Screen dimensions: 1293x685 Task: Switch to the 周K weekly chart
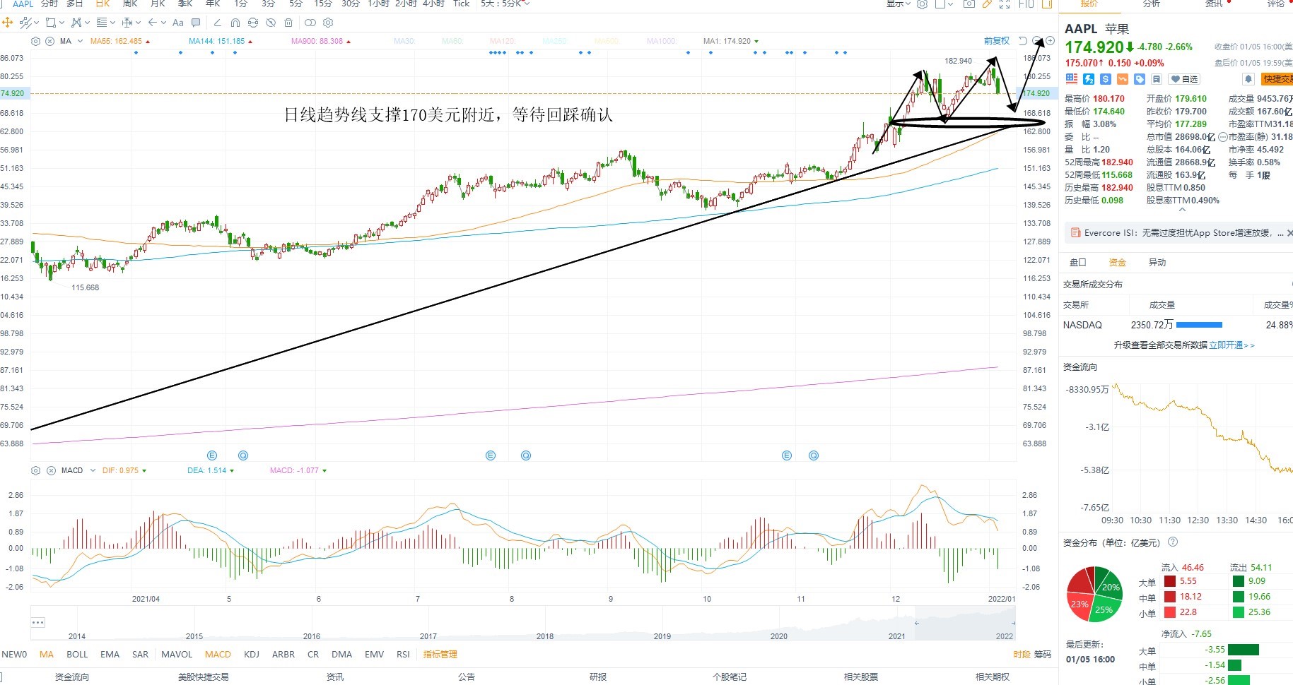point(130,4)
